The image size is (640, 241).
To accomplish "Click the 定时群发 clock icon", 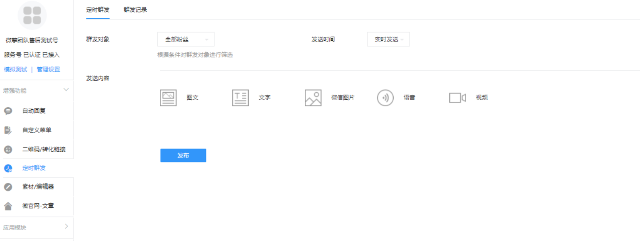I will click(x=8, y=168).
